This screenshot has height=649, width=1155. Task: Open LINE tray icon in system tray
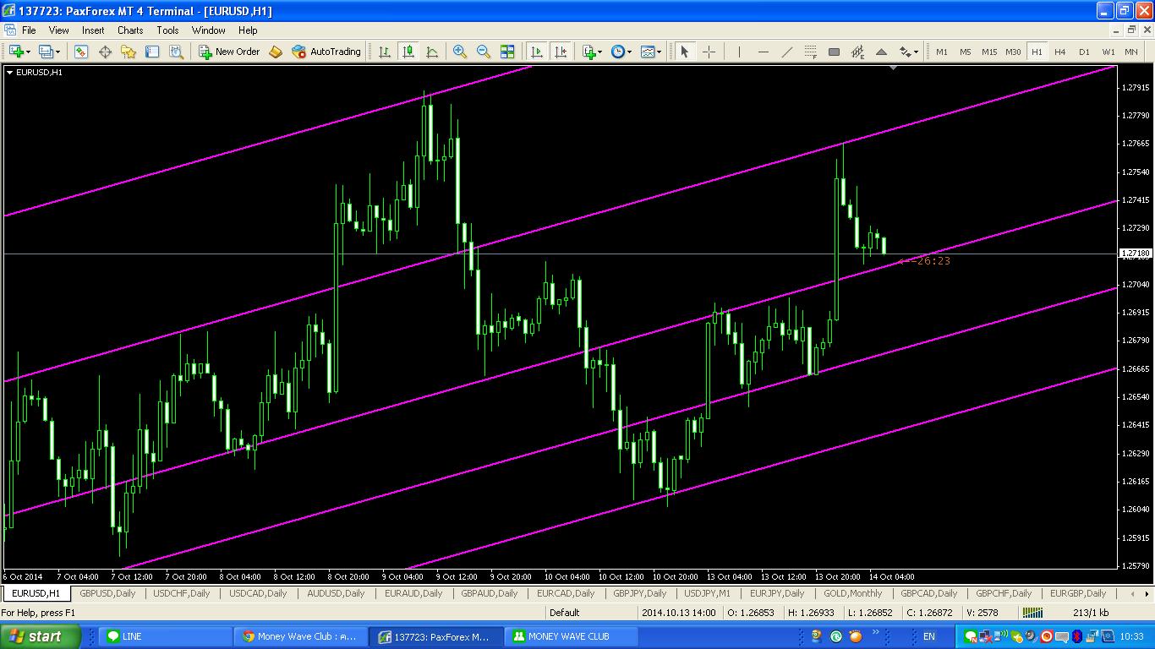pyautogui.click(x=971, y=636)
